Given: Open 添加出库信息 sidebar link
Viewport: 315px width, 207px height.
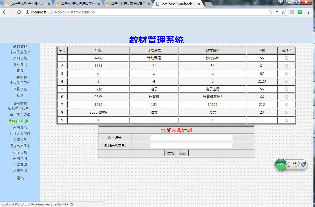Looking at the screenshot, I should click(x=20, y=146).
